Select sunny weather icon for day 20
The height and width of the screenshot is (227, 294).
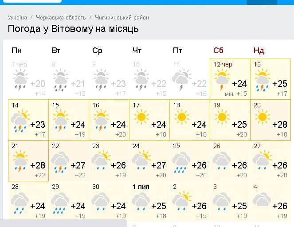[262, 117]
